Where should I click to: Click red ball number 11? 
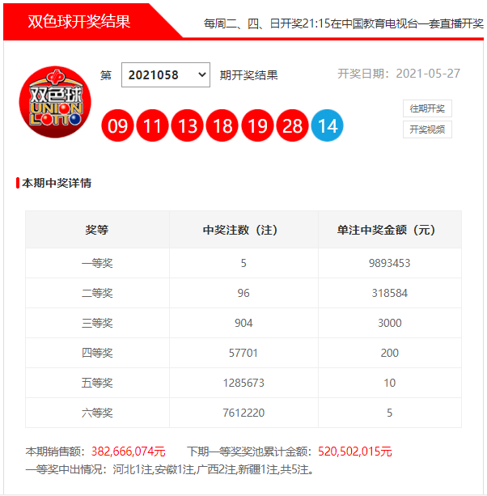(152, 125)
